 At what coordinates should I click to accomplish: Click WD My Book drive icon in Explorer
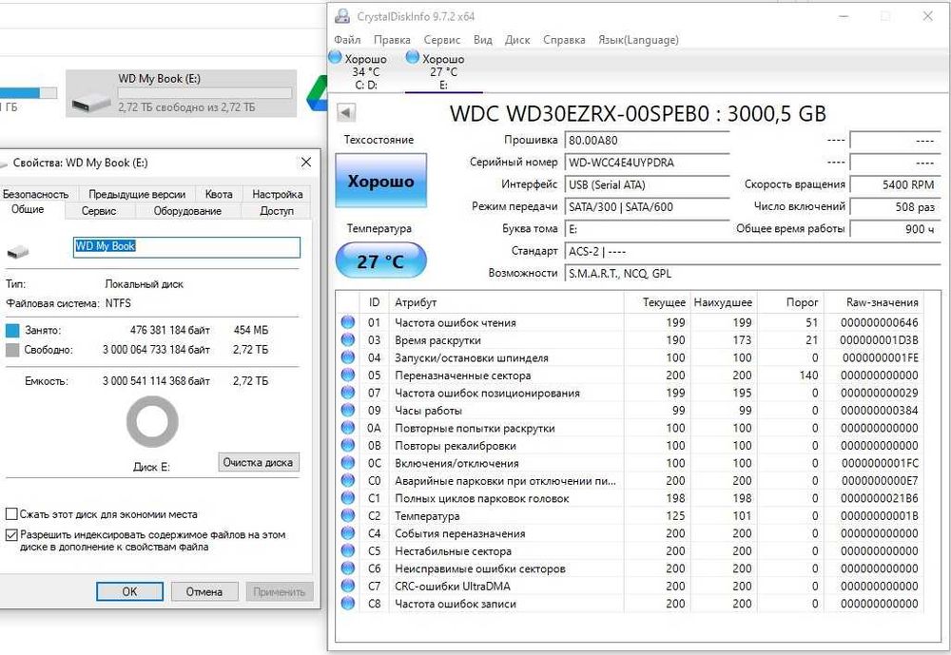91,102
